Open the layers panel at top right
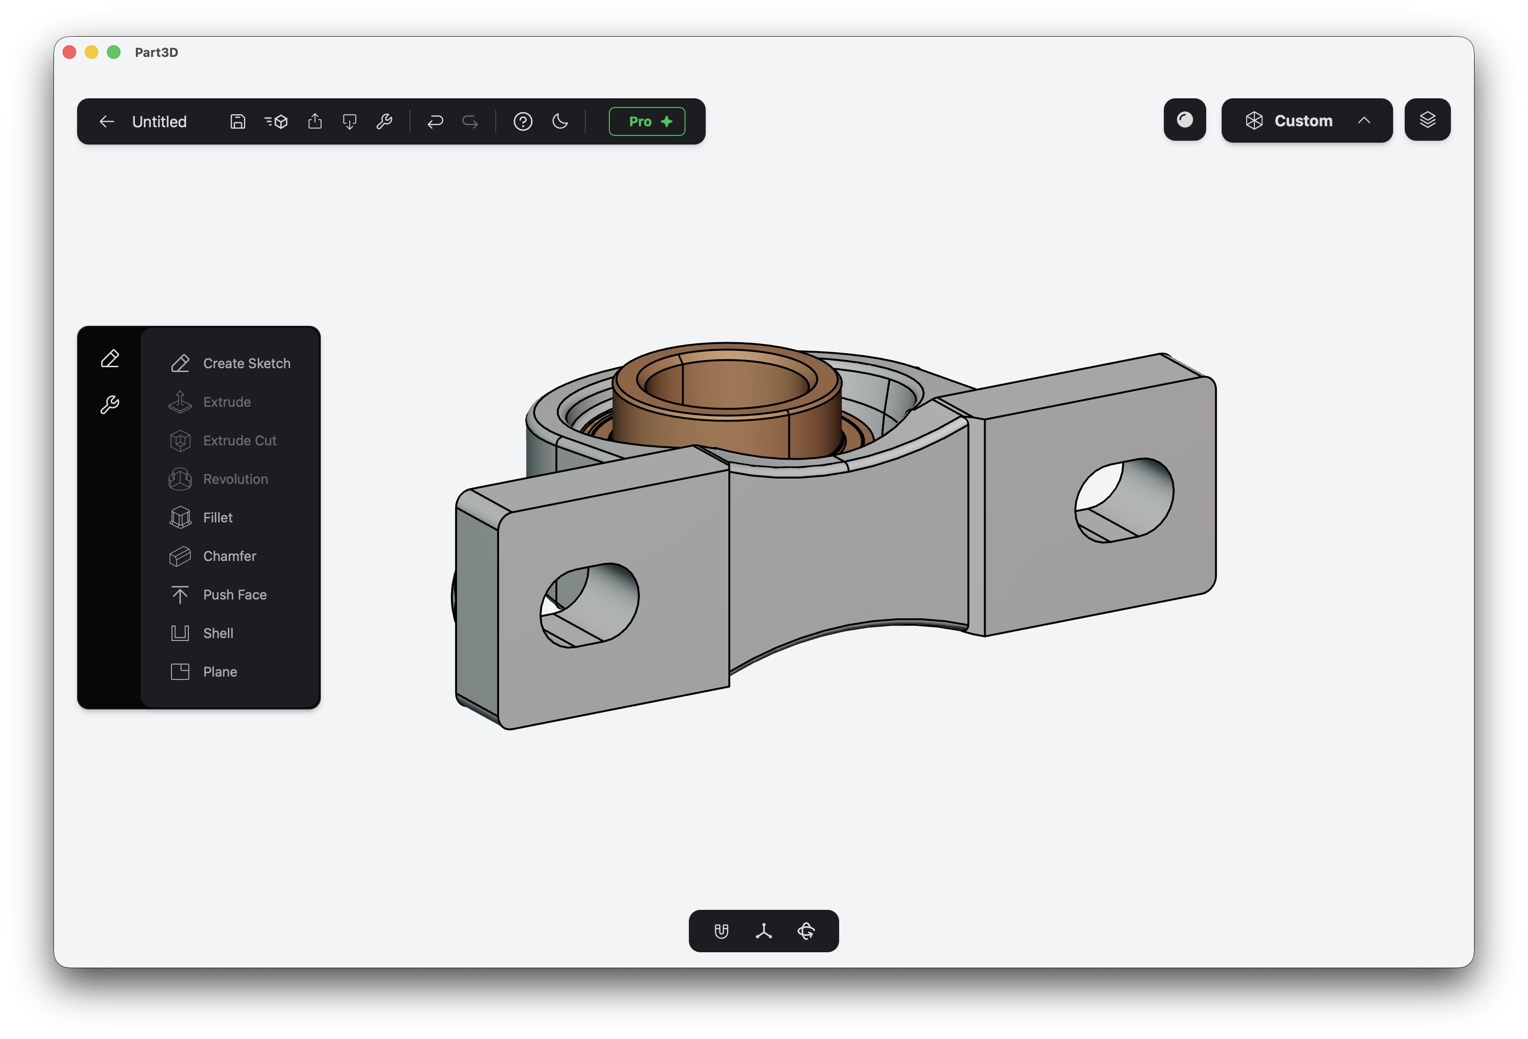 coord(1427,120)
